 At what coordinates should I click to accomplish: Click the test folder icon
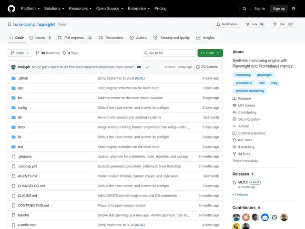(x=13, y=146)
